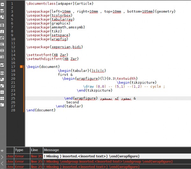Insert square root with the radical icon
Screen dimensions: 191x169
[2, 105]
